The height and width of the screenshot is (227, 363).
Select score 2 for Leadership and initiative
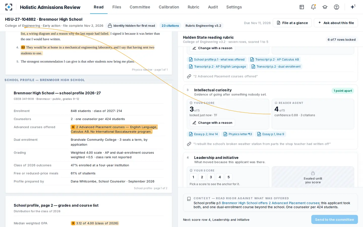pyautogui.click(x=202, y=177)
